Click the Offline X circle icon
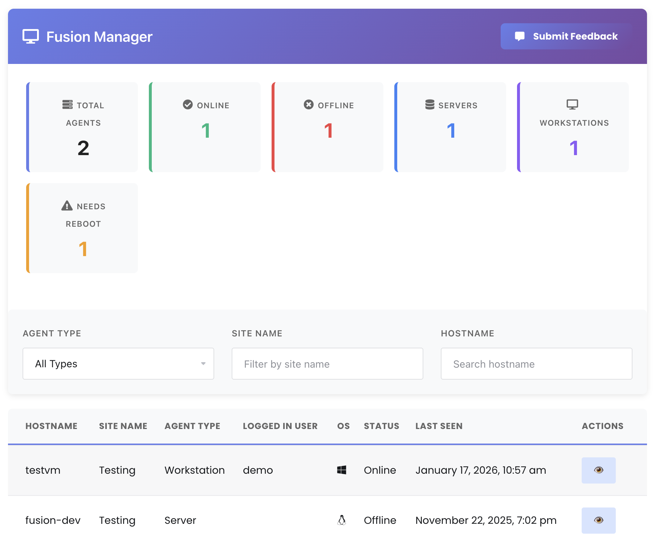The height and width of the screenshot is (550, 655). [309, 105]
